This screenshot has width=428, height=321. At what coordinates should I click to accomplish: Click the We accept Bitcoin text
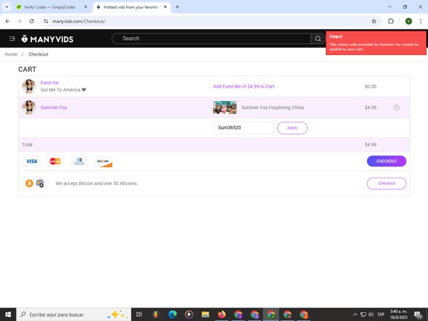(96, 183)
